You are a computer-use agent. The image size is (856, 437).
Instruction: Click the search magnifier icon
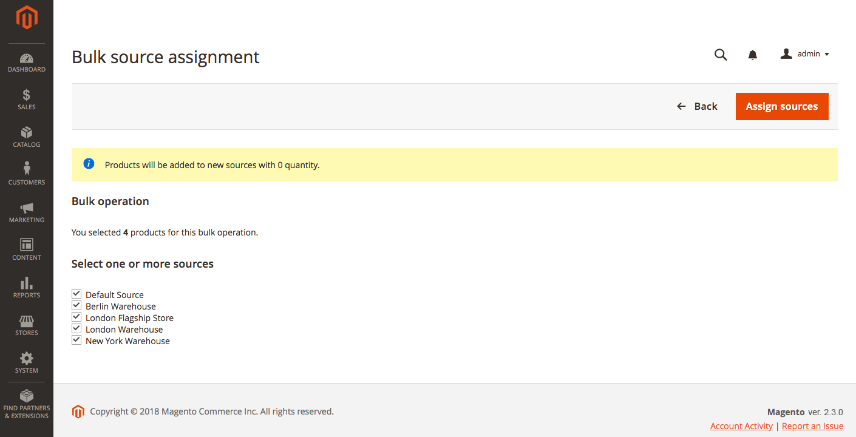point(721,55)
